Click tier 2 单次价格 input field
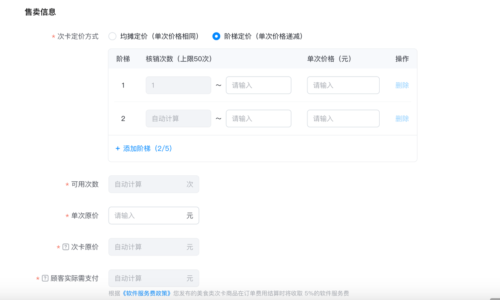The height and width of the screenshot is (300, 500). (x=343, y=118)
